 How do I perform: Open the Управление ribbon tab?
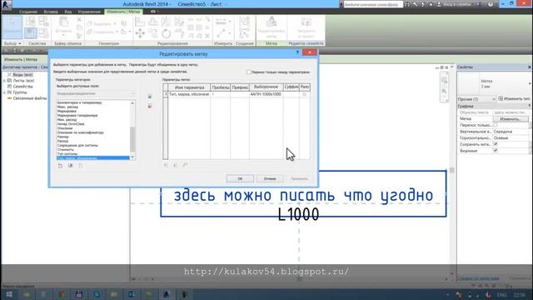(x=89, y=12)
